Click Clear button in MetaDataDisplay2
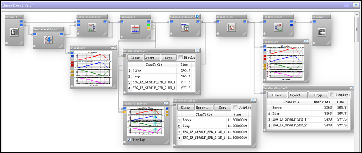Screen dimensions: 362x153 coord(277,95)
